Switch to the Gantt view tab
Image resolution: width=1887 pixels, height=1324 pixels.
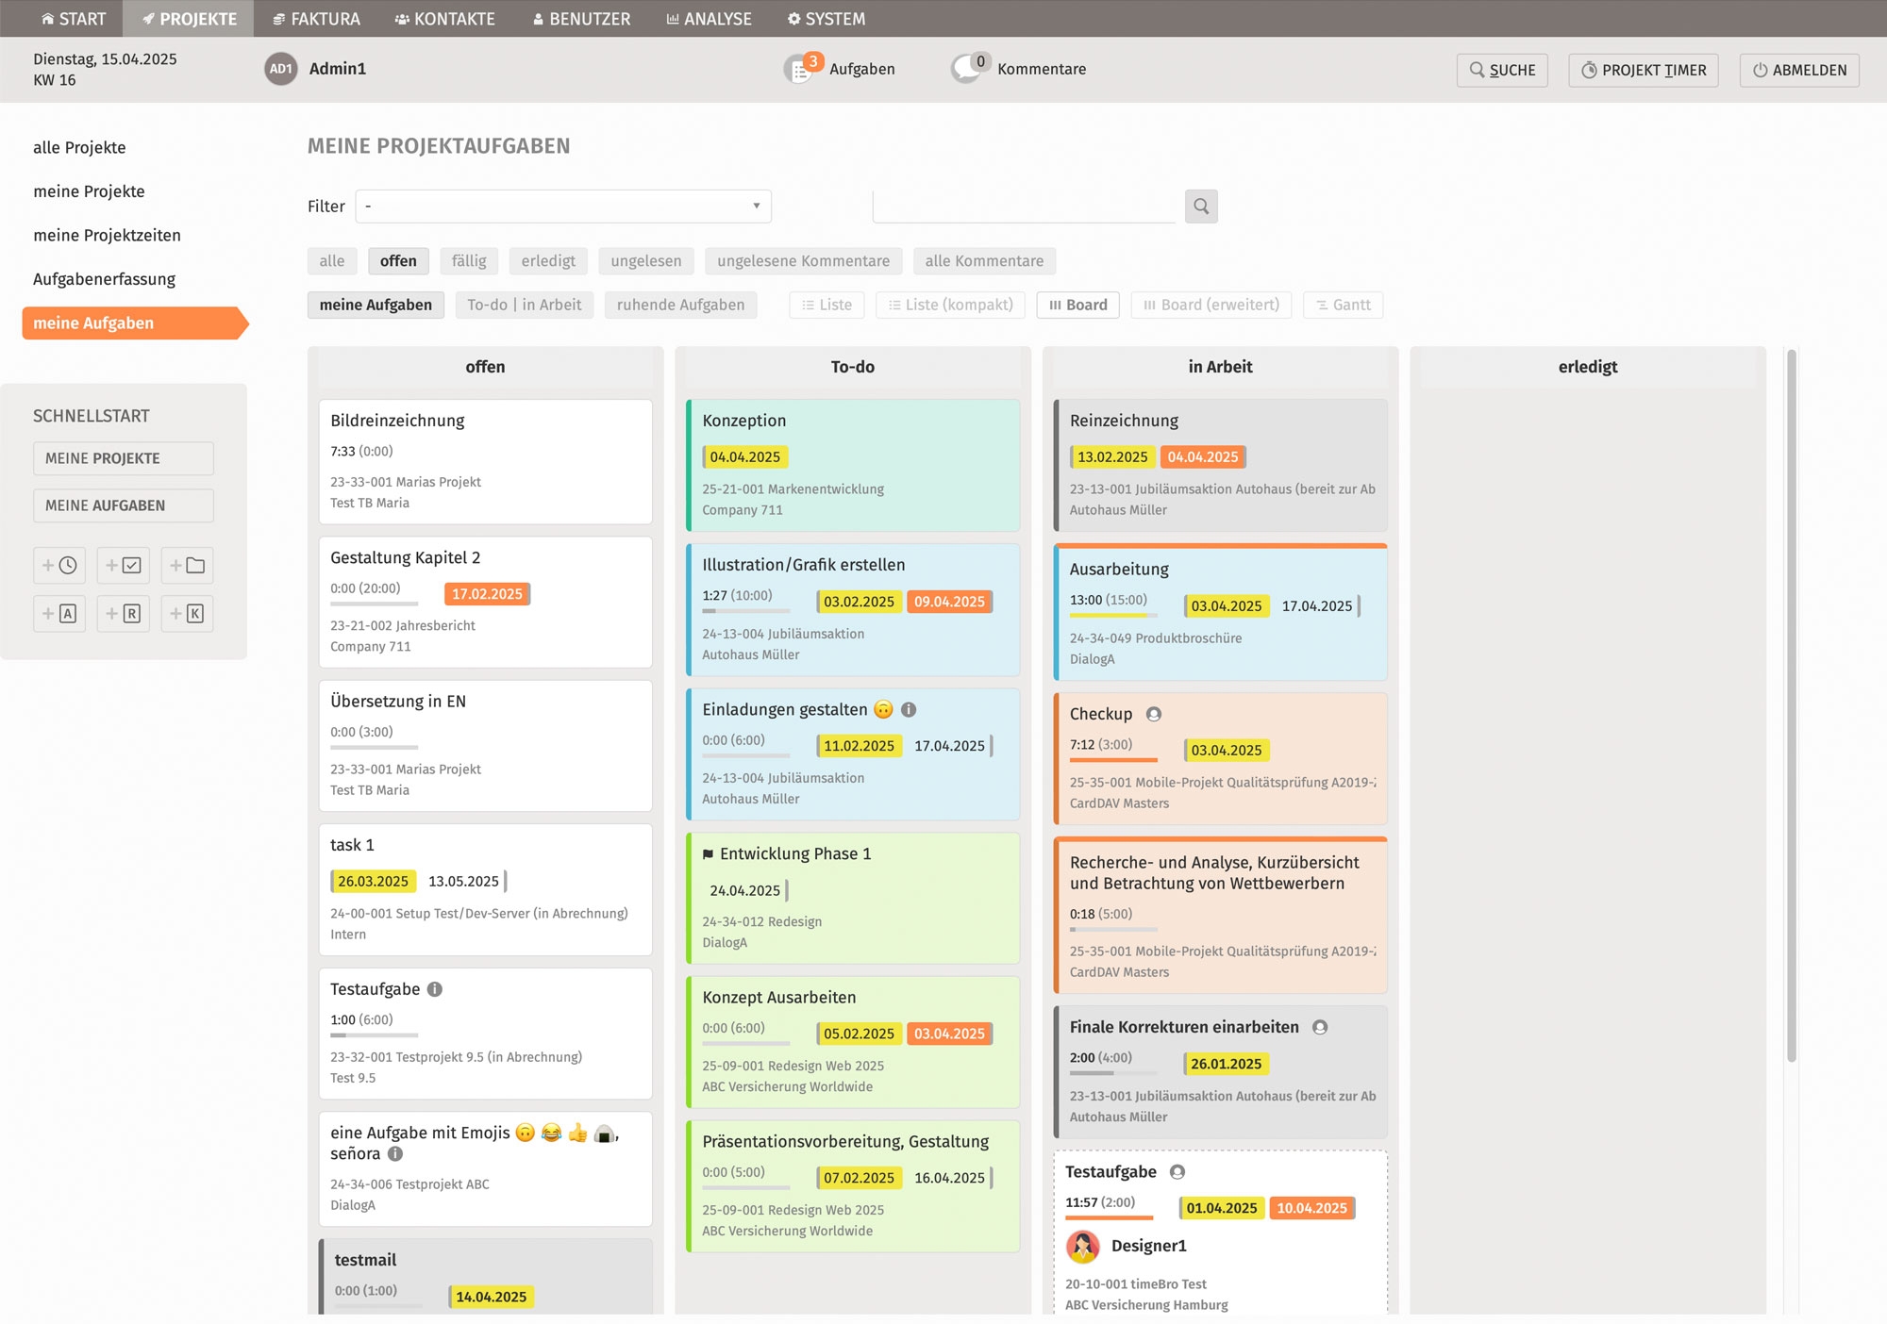click(x=1343, y=306)
